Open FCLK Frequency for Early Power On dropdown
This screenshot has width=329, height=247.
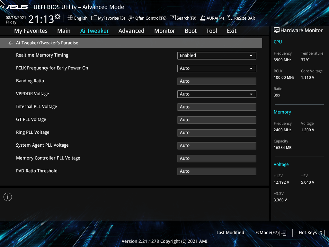pyautogui.click(x=217, y=68)
